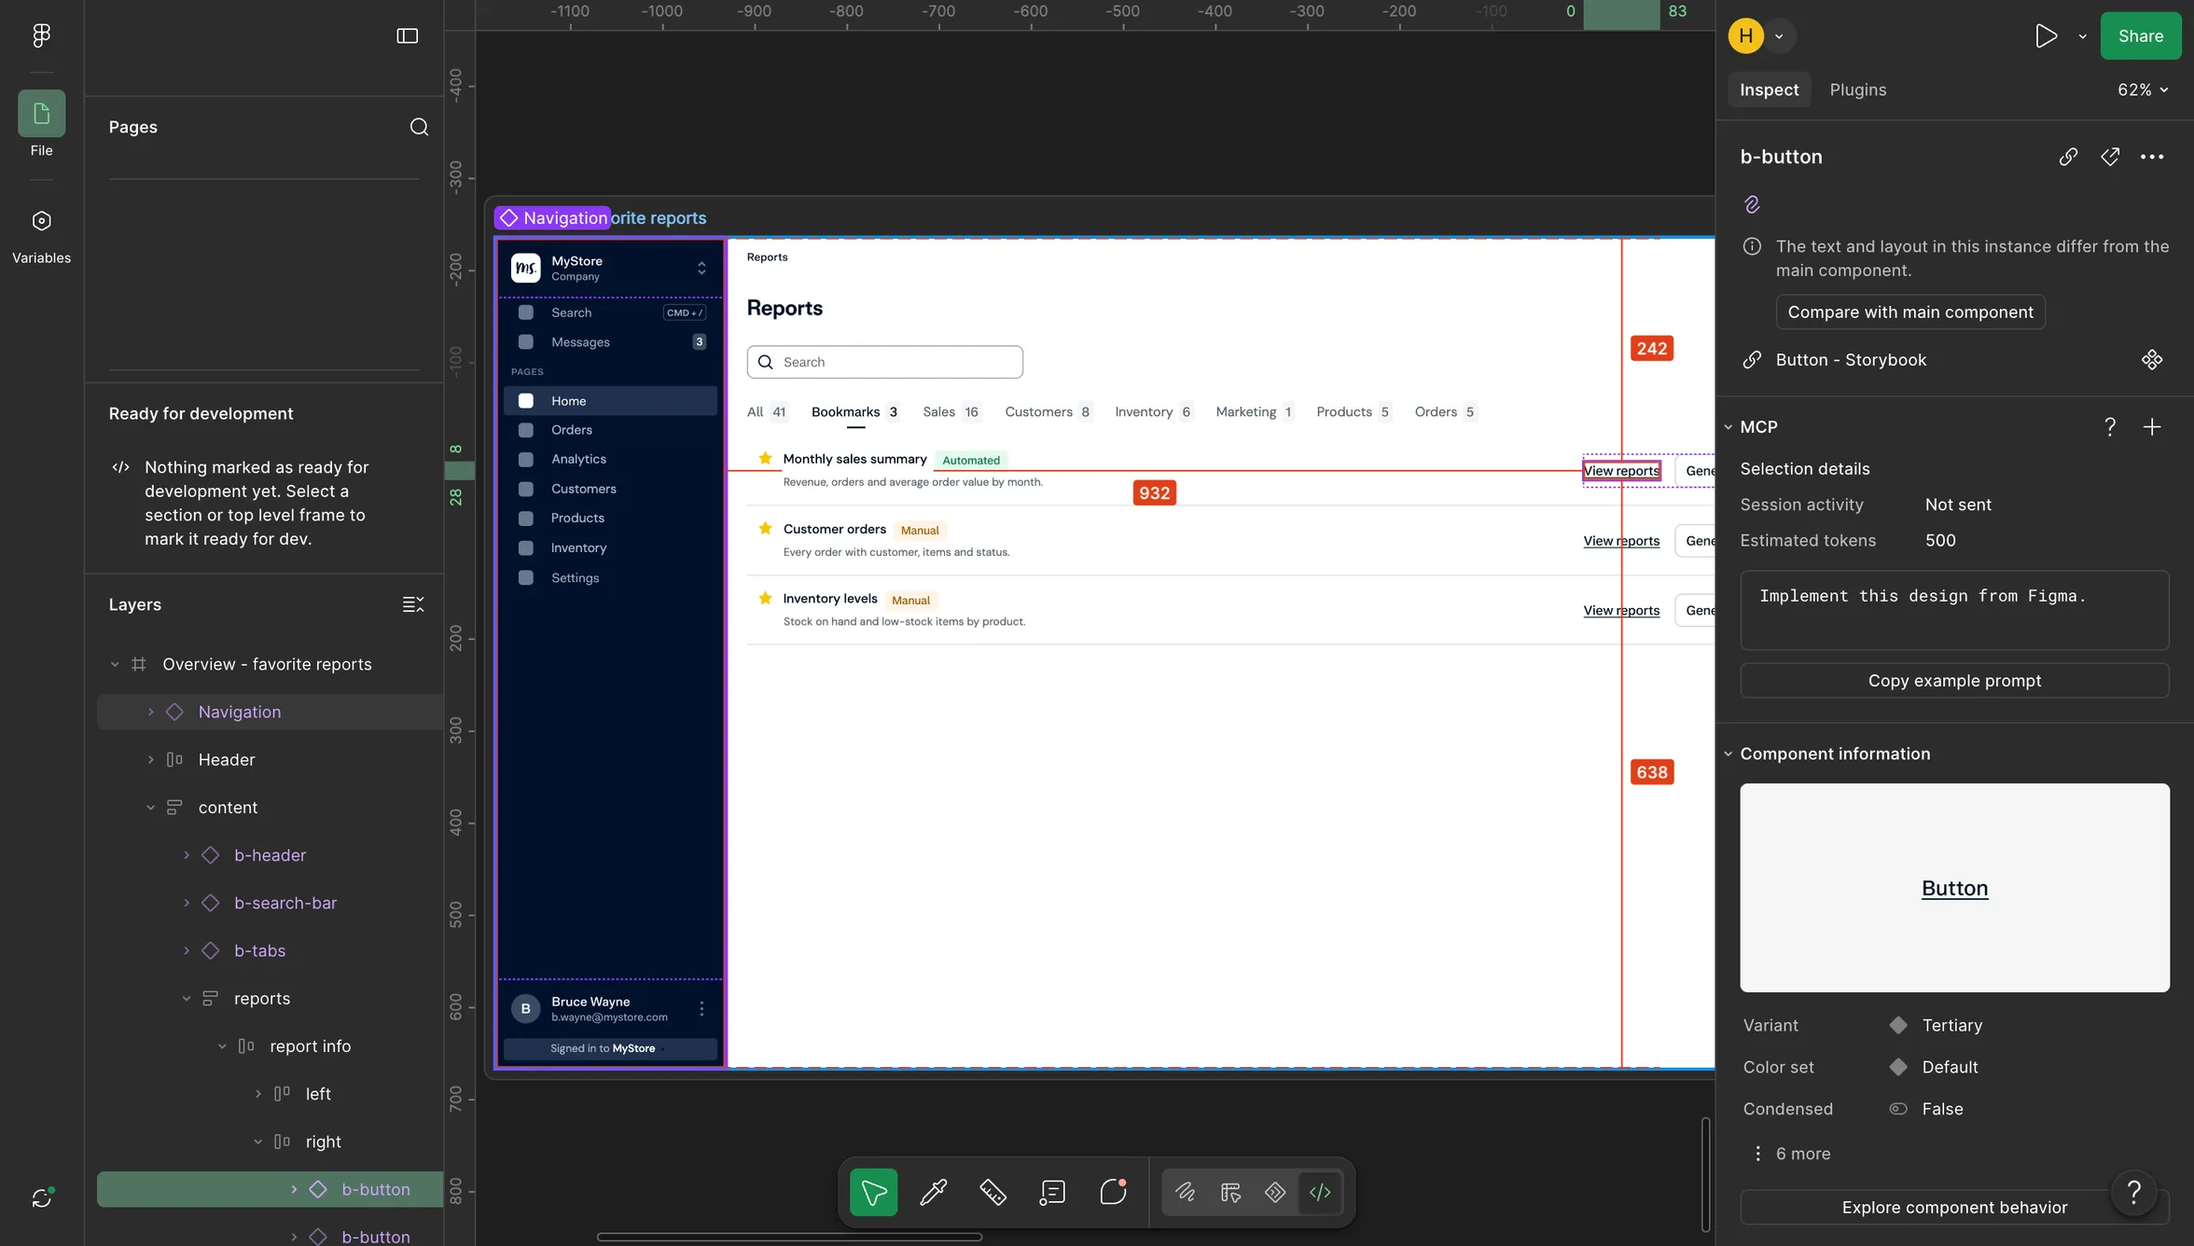Screen dimensions: 2194x1246
Task: Select the Comment tool in toolbar
Action: tap(1113, 1192)
